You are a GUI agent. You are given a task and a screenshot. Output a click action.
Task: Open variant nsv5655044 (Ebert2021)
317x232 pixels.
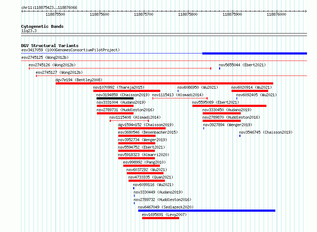coord(242,65)
